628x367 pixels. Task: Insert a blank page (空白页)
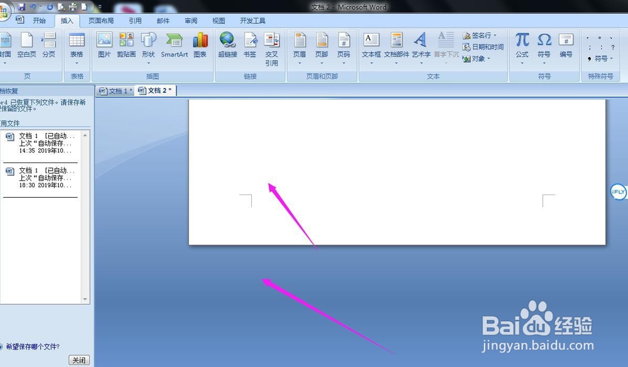(x=26, y=45)
